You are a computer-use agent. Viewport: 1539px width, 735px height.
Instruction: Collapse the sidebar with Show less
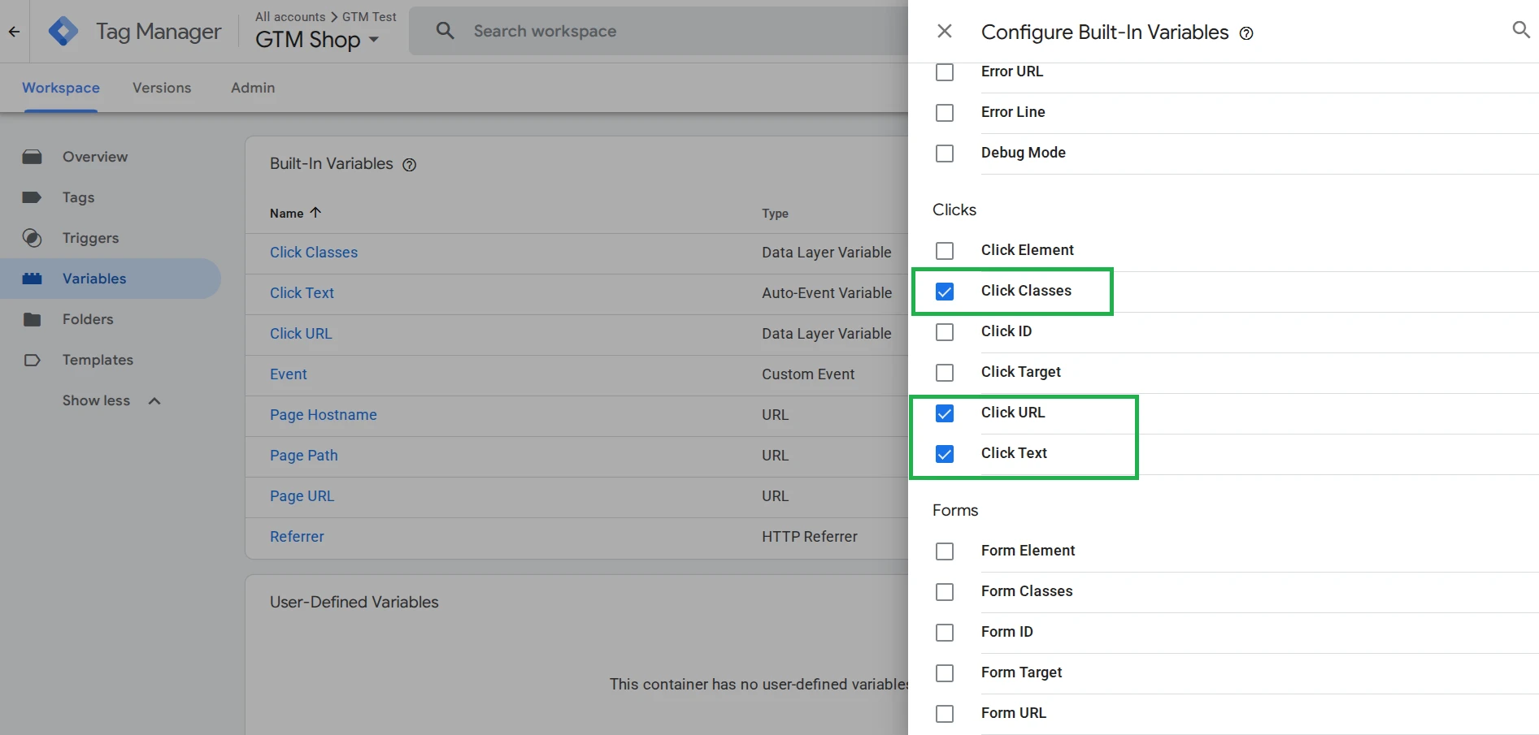click(111, 400)
